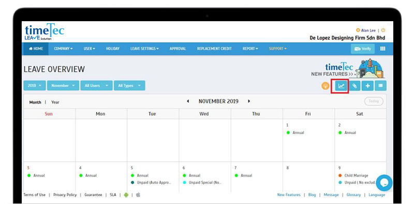Expand the Support menu
This screenshot has width=414, height=204.
(278, 49)
